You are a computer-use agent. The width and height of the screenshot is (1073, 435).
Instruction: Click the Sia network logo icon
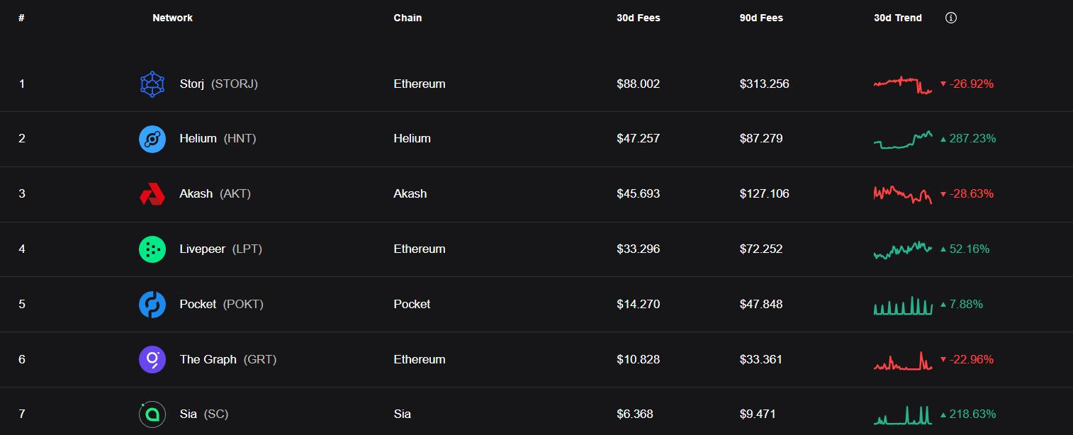click(152, 414)
